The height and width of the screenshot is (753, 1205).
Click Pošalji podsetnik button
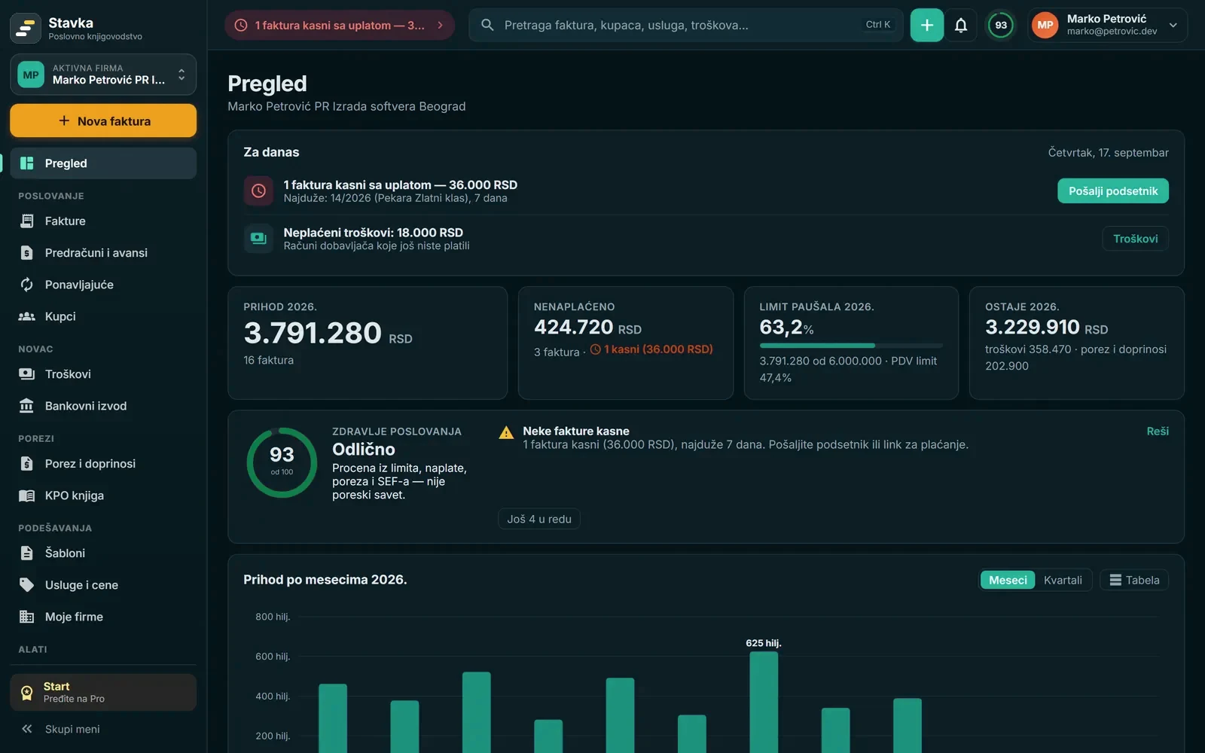click(1113, 191)
